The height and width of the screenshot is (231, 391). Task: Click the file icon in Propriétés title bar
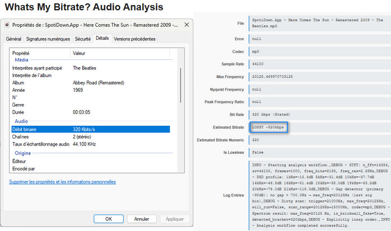7,25
